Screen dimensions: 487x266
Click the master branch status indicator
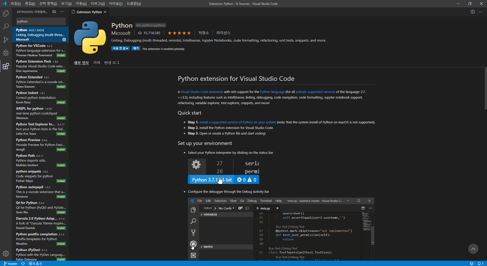click(10, 263)
